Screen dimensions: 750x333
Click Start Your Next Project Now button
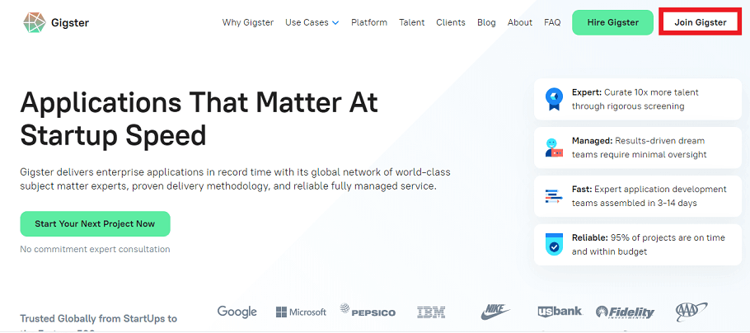pos(95,224)
